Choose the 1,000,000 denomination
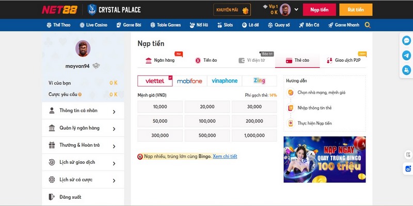 (x=254, y=135)
